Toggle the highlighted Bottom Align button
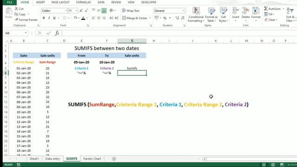Image resolution: width=297 pixels, height=167 pixels. (x=104, y=11)
